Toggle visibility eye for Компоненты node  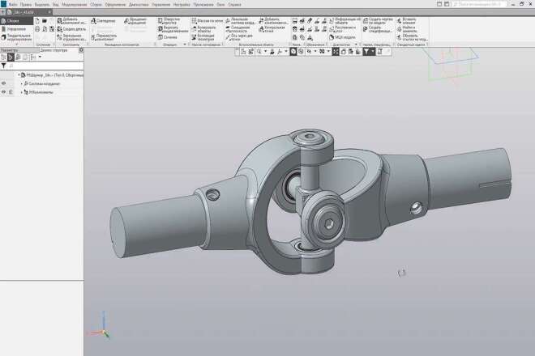tap(3, 92)
